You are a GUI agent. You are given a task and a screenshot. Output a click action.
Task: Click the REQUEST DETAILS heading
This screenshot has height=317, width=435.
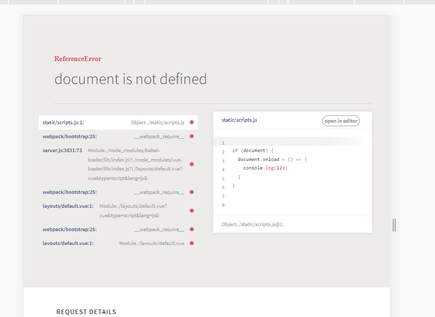86,312
